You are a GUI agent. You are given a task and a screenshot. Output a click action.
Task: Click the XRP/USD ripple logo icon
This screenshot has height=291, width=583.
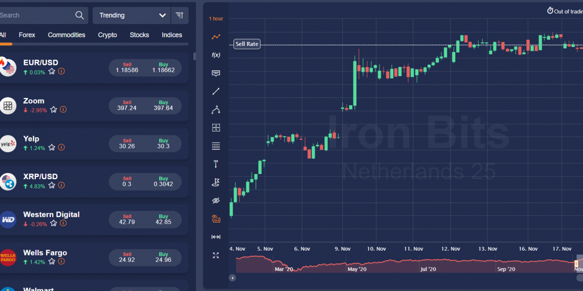tap(8, 182)
